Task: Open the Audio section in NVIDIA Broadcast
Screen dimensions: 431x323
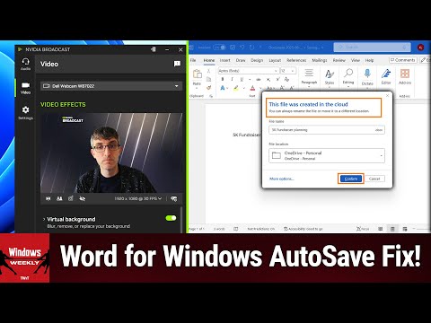Action: click(25, 64)
